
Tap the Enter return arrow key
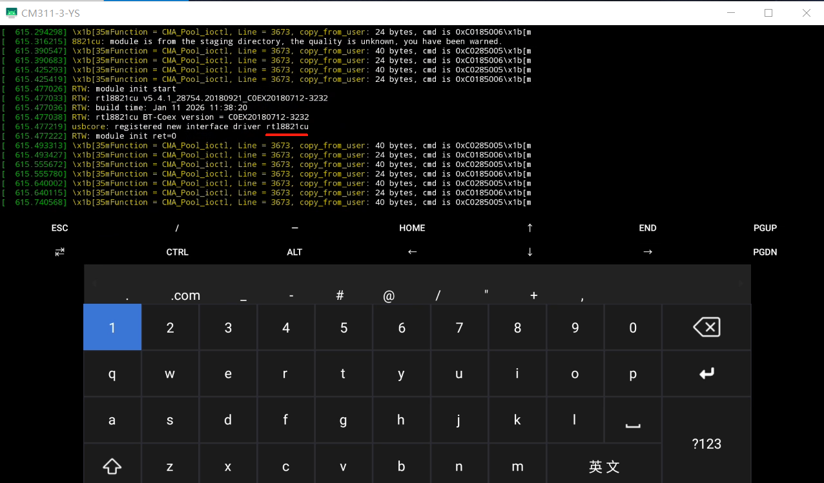pos(706,373)
